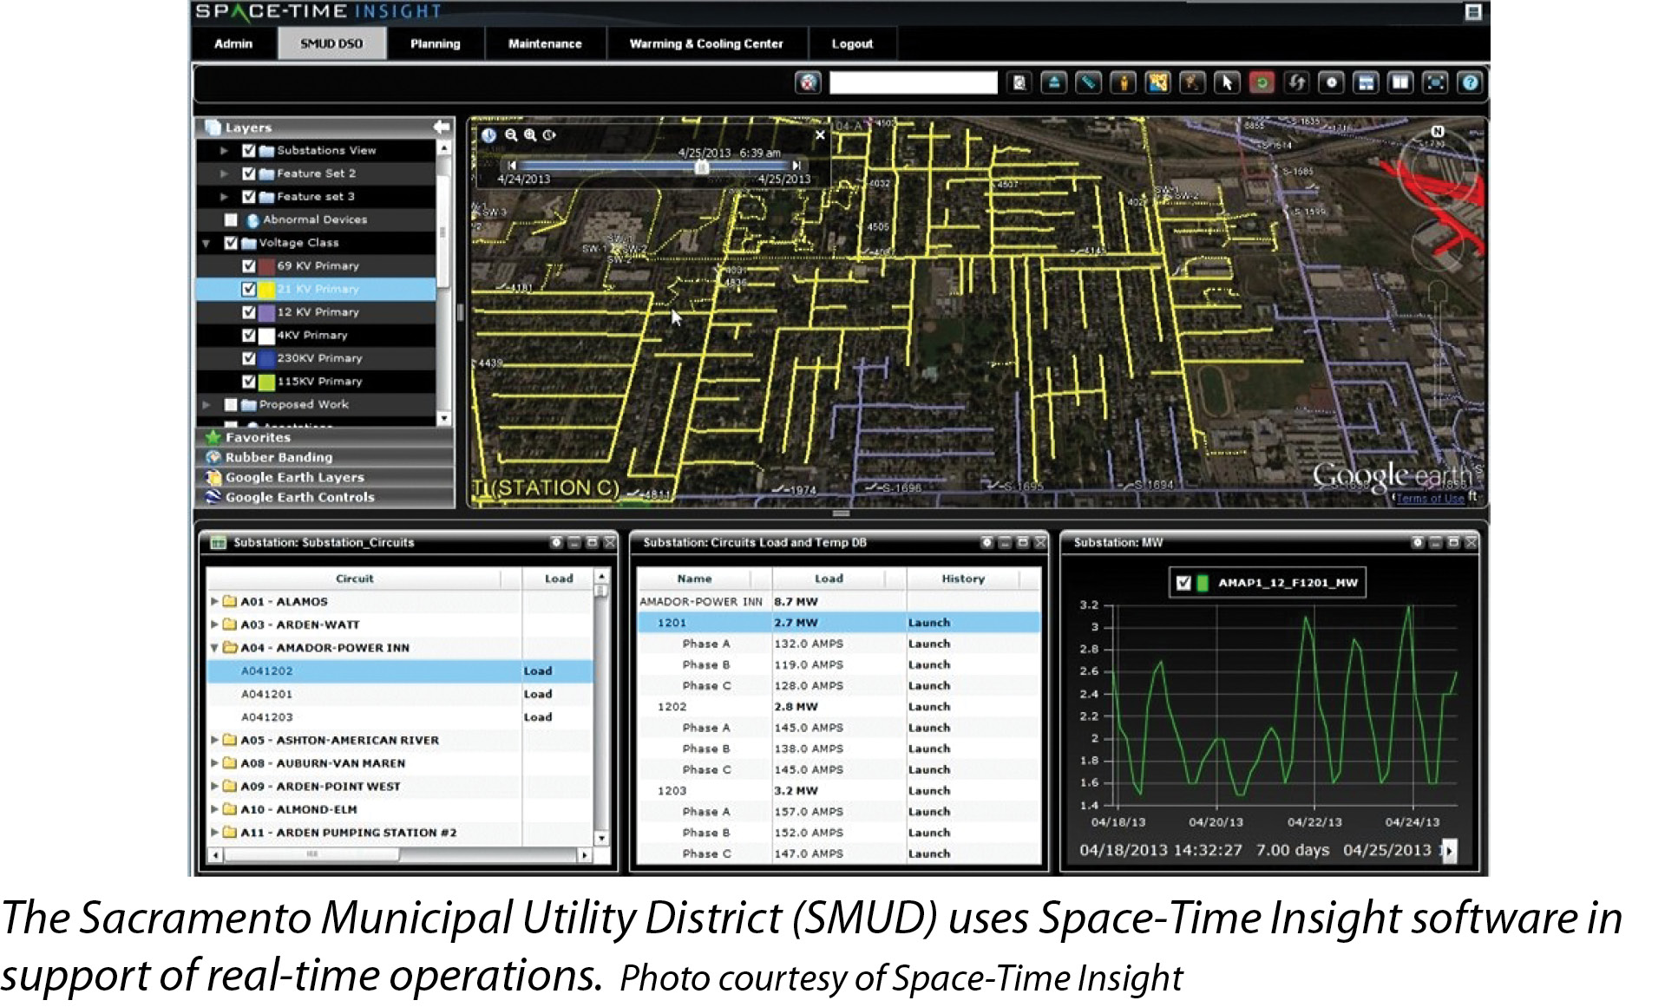This screenshot has height=1007, width=1678.
Task: Uncheck the 69 KV Primary layer
Action: tap(249, 266)
